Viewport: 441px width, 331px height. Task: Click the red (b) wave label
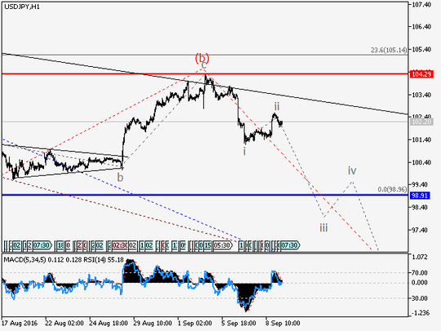(203, 58)
